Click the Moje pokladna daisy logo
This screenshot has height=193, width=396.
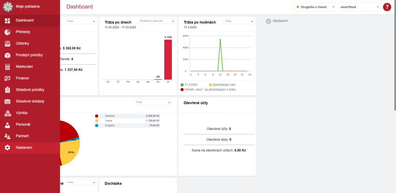[x=8, y=7]
